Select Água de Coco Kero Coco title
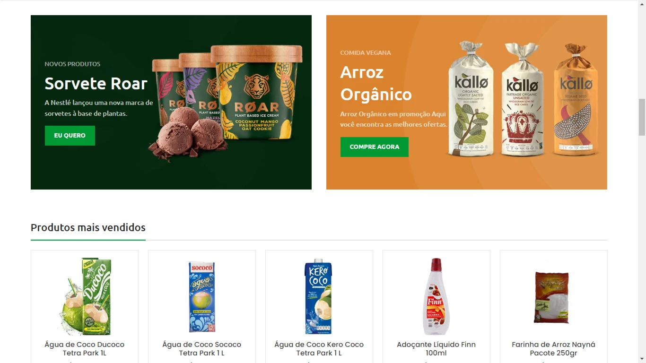 pyautogui.click(x=319, y=349)
